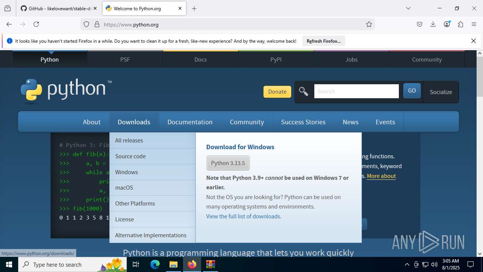The height and width of the screenshot is (272, 483).
Task: Go back to previous page
Action: point(9,24)
